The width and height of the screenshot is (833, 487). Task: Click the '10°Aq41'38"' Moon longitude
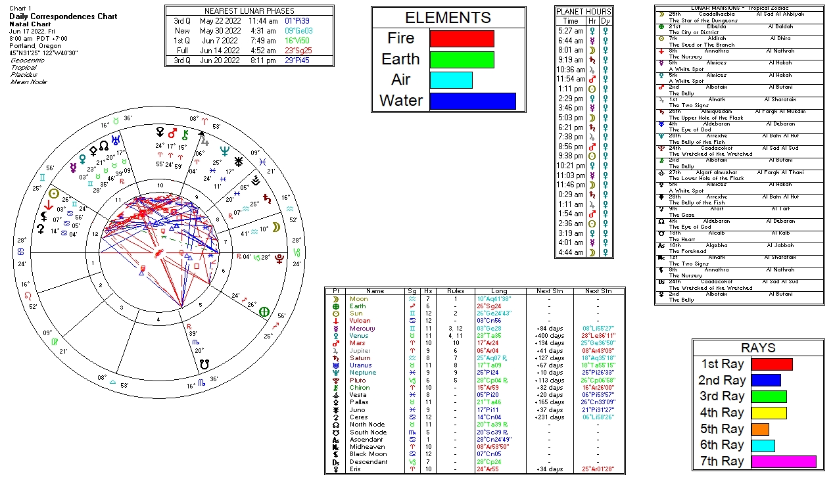tap(493, 299)
